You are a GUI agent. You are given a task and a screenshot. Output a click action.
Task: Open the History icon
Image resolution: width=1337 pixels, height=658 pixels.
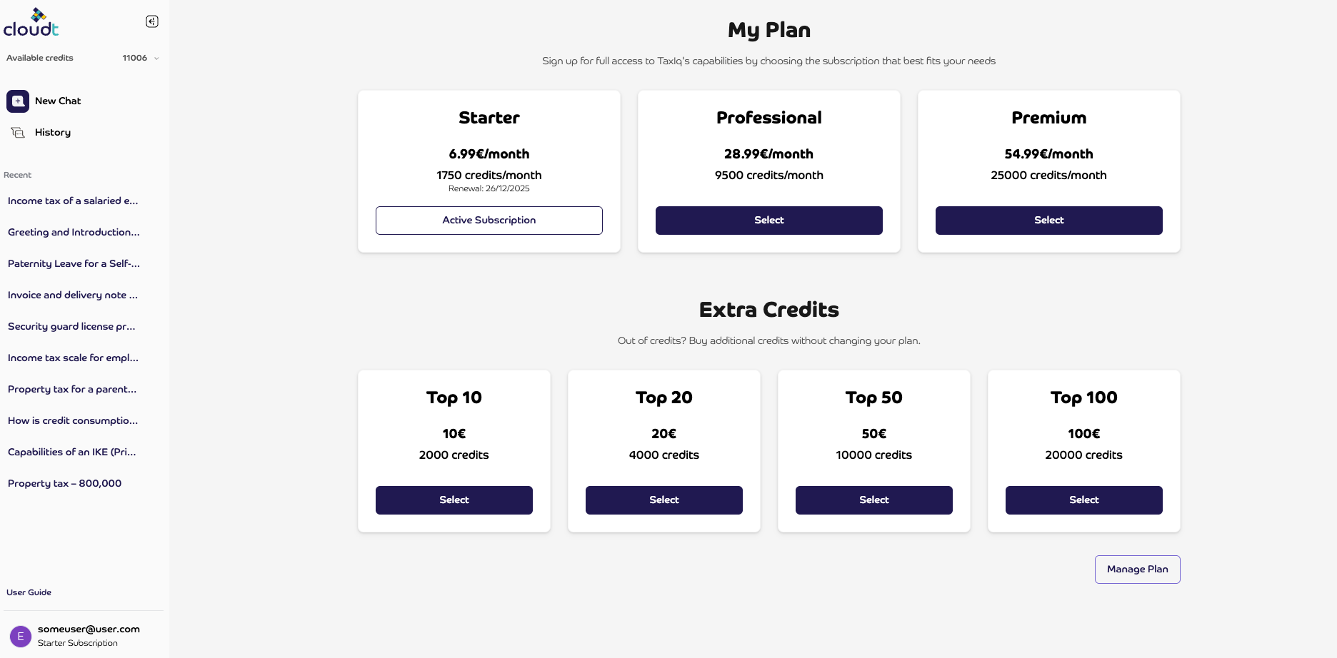(x=18, y=133)
